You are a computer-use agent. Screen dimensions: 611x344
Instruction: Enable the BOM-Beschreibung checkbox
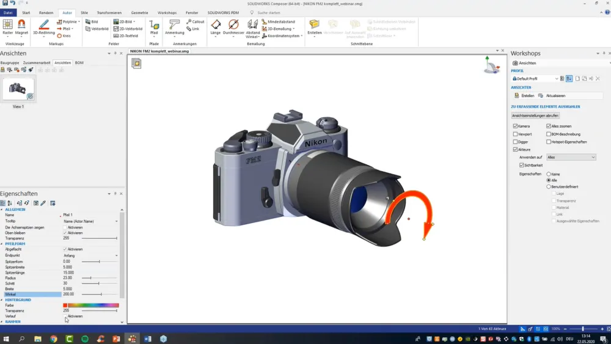549,134
